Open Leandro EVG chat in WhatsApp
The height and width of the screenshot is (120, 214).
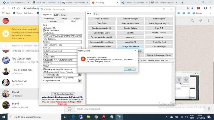click(19, 82)
